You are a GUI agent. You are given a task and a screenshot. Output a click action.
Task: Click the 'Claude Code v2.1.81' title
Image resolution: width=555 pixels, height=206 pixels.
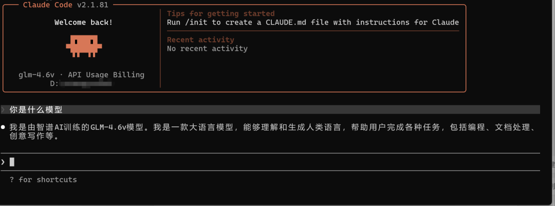66,5
